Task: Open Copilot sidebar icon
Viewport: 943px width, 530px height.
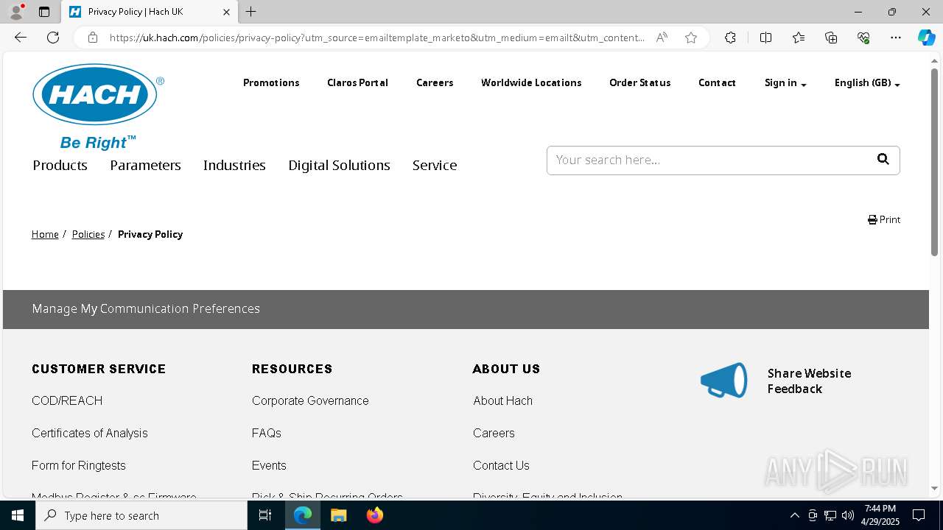Action: (926, 38)
